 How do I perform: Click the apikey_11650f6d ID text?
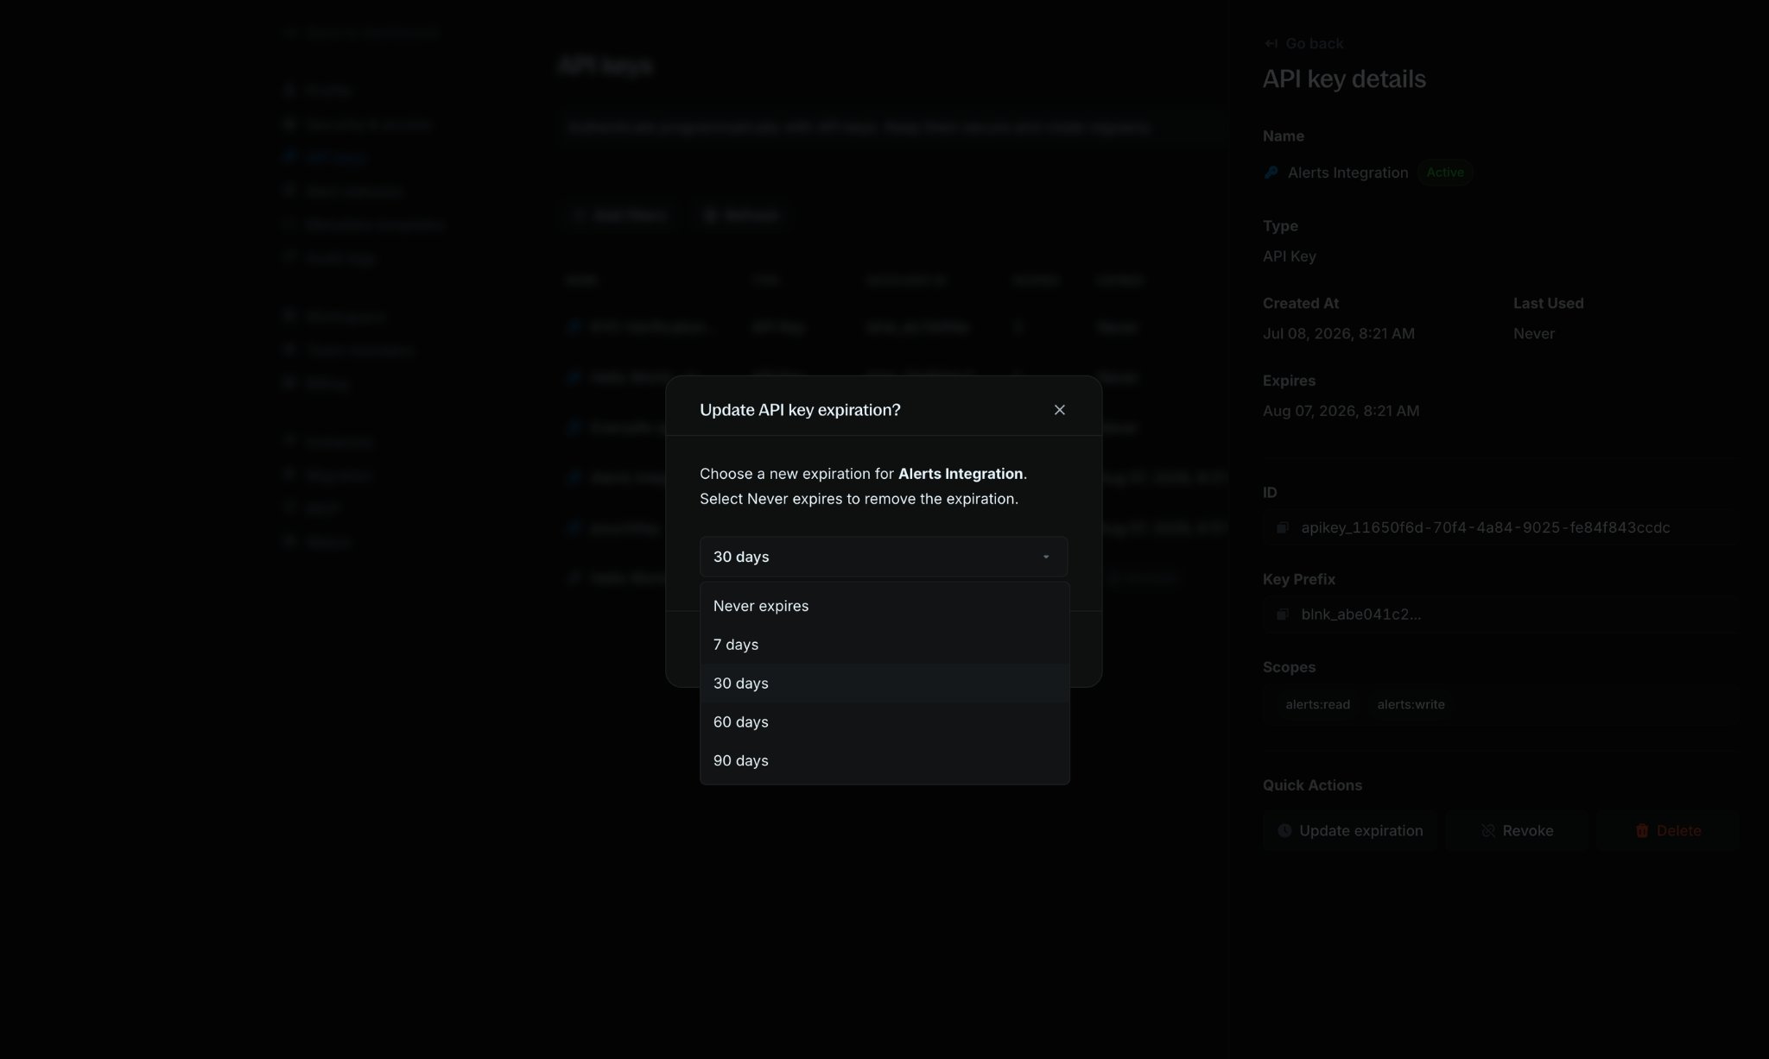click(x=1486, y=527)
